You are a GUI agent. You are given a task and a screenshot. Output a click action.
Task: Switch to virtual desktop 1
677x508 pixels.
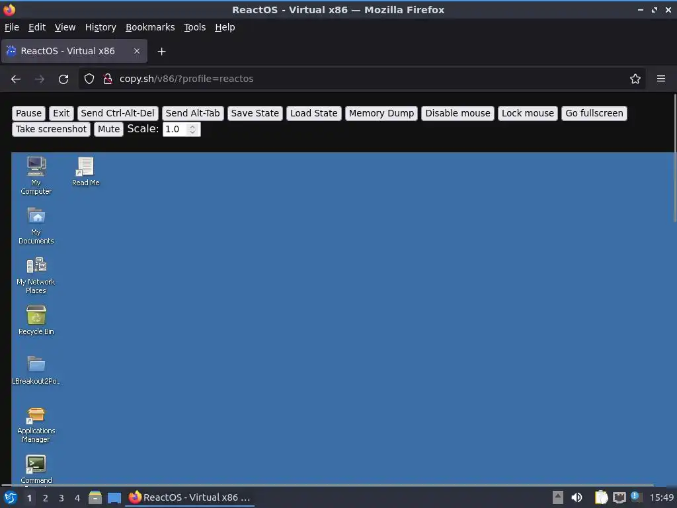coord(29,498)
